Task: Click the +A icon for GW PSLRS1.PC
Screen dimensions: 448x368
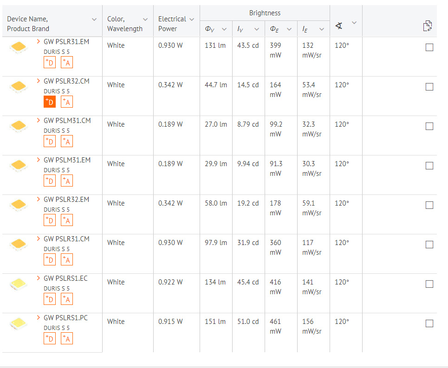Action: click(x=67, y=339)
